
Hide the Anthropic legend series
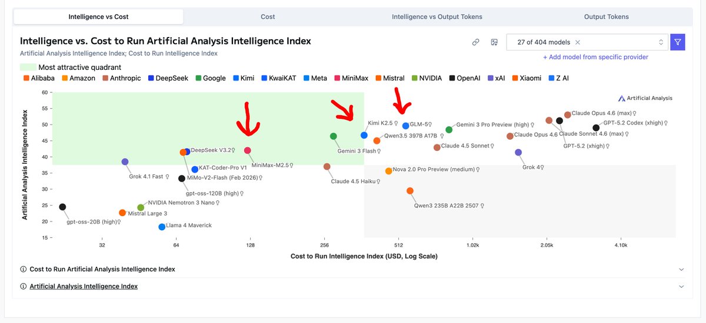[x=122, y=78]
